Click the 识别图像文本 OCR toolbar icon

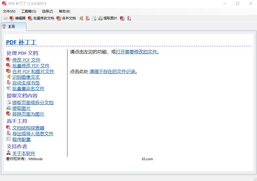[81, 18]
